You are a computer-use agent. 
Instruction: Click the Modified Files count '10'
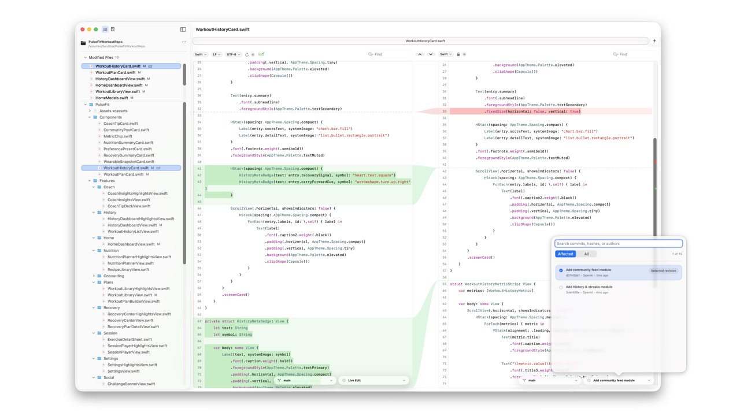coord(117,58)
